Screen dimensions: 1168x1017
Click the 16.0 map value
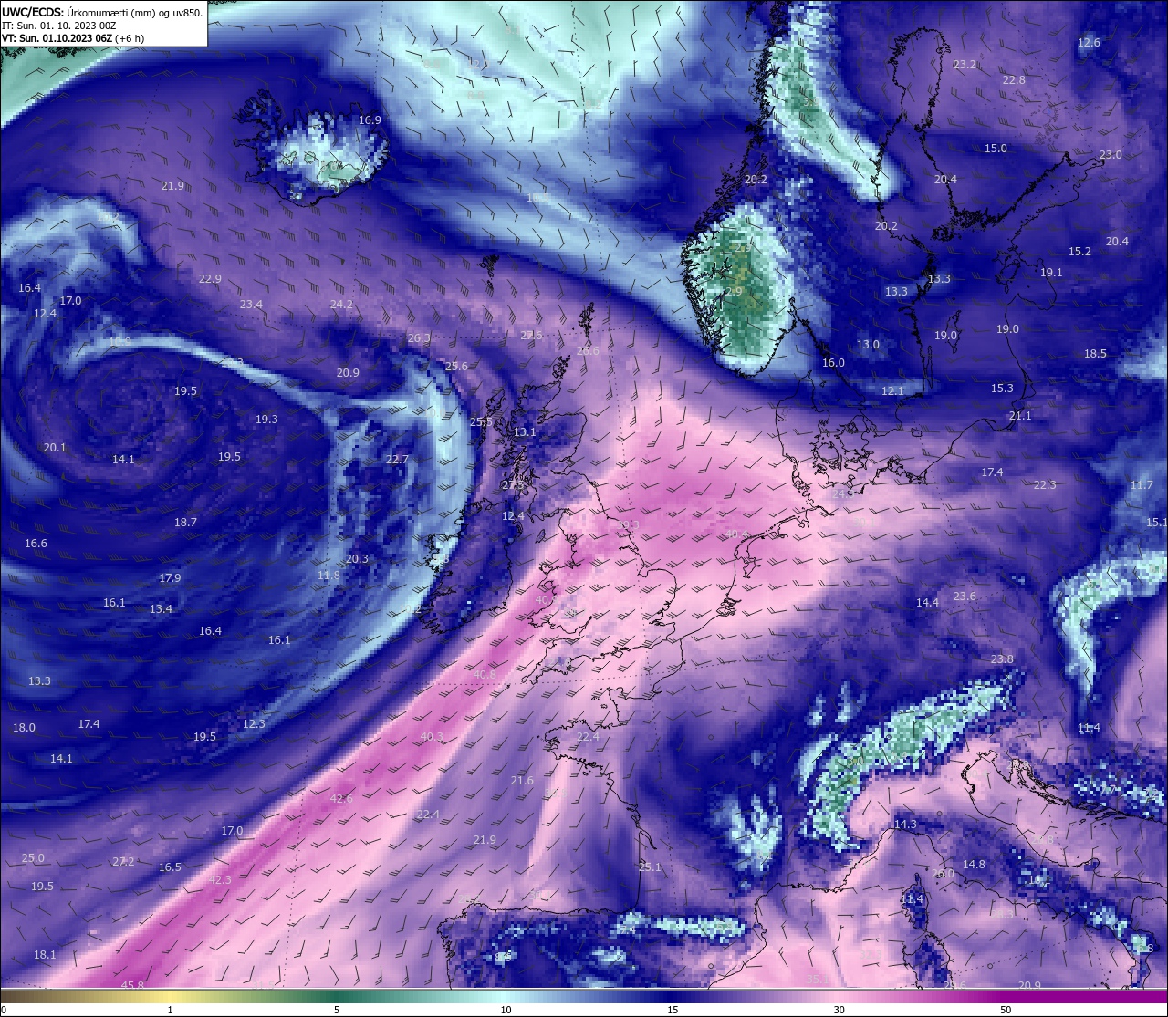(833, 363)
